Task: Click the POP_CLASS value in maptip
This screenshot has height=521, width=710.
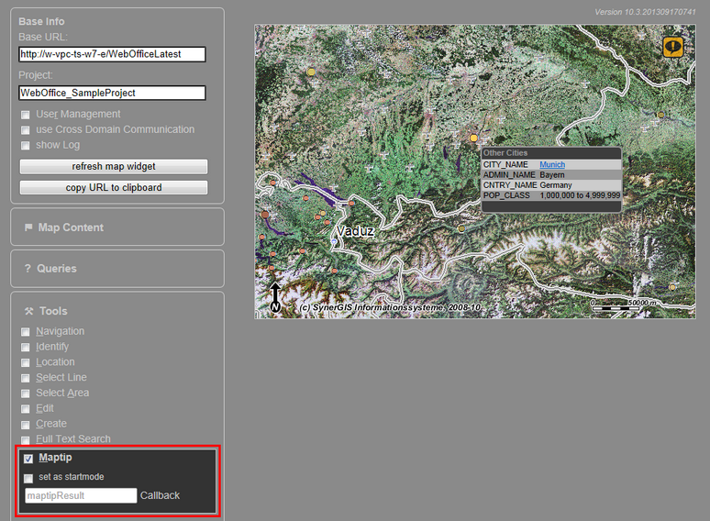Action: click(580, 195)
